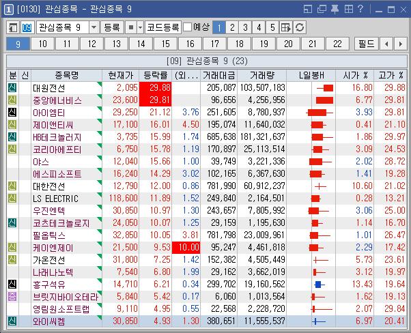Click the candlestick icon for 대한전선 row
Screen dimensions: 411x333
pos(320,186)
